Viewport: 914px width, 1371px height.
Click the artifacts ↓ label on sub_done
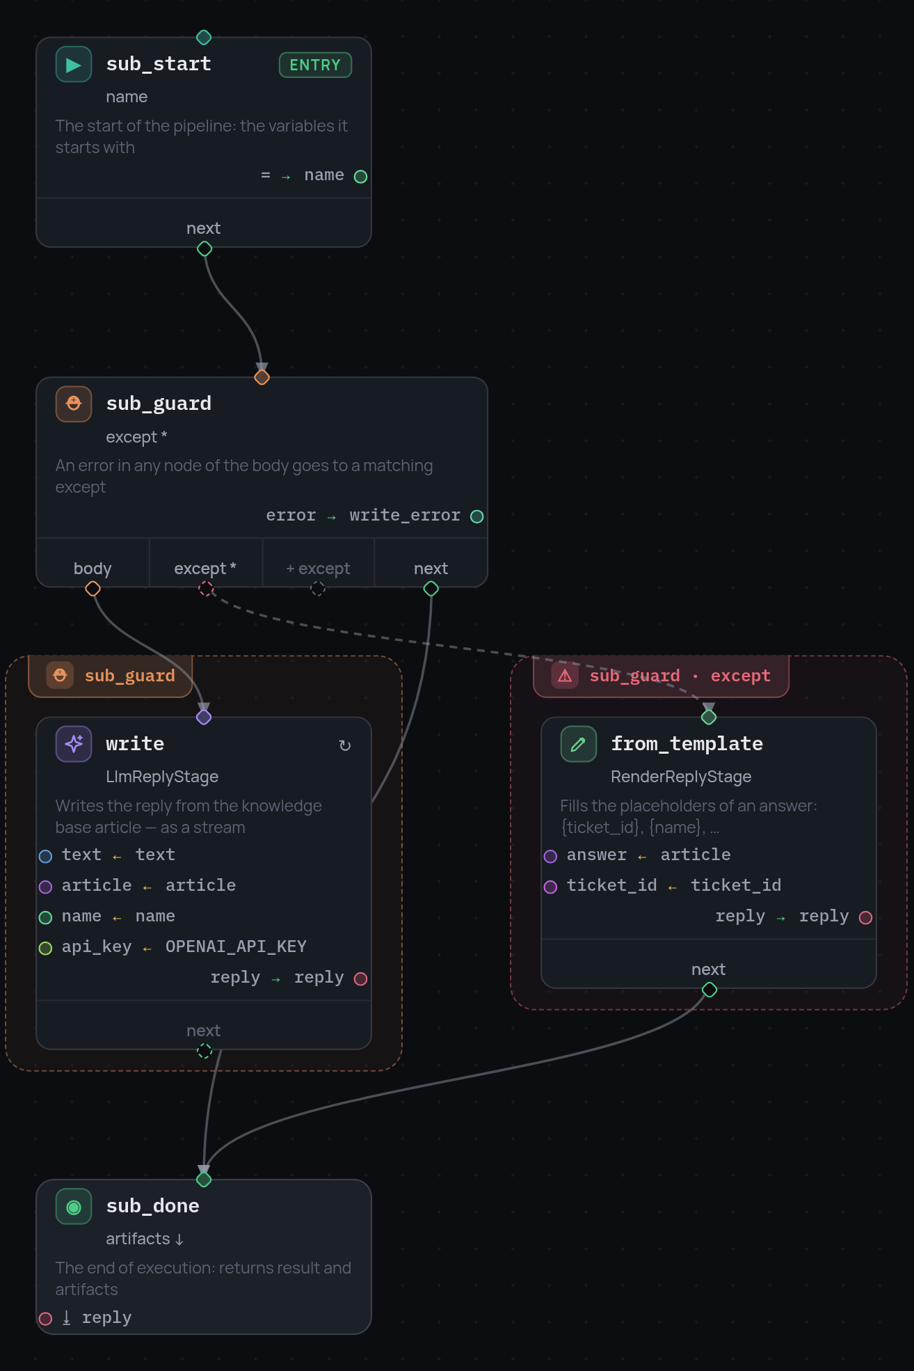point(145,1239)
